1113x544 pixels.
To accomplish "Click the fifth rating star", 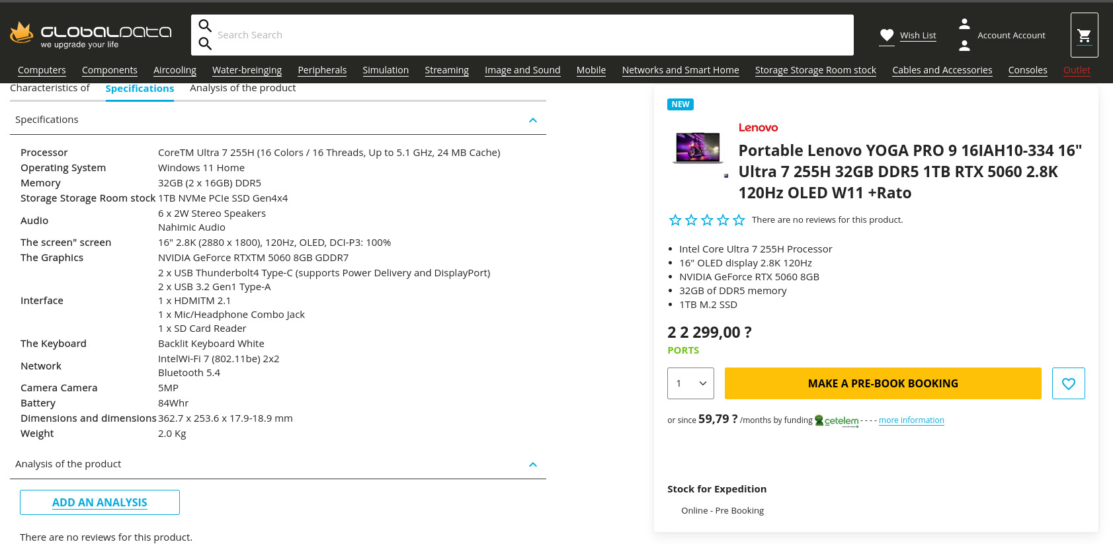I will coord(739,220).
